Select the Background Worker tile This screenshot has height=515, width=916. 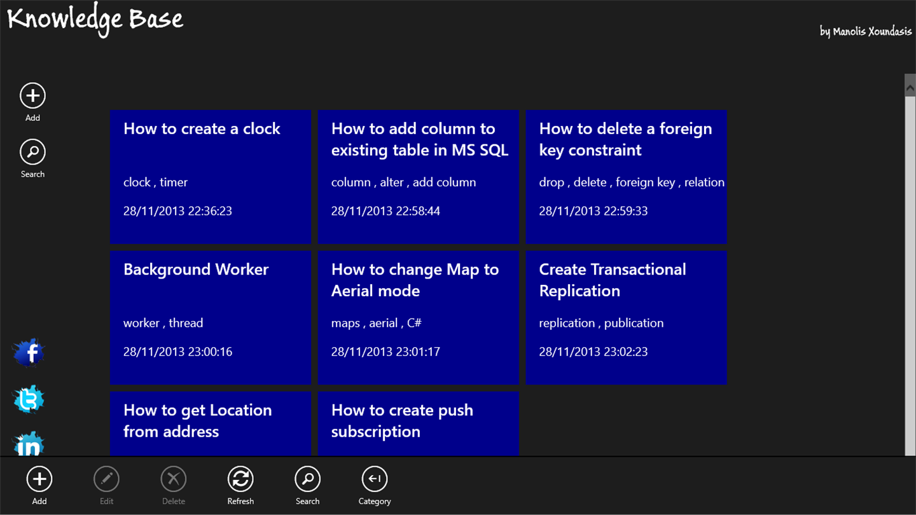pyautogui.click(x=211, y=317)
